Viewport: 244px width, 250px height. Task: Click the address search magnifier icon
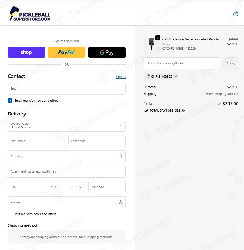121,156
